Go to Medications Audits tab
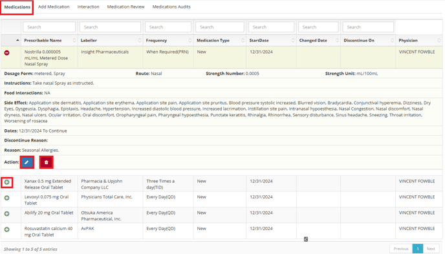 coord(171,7)
